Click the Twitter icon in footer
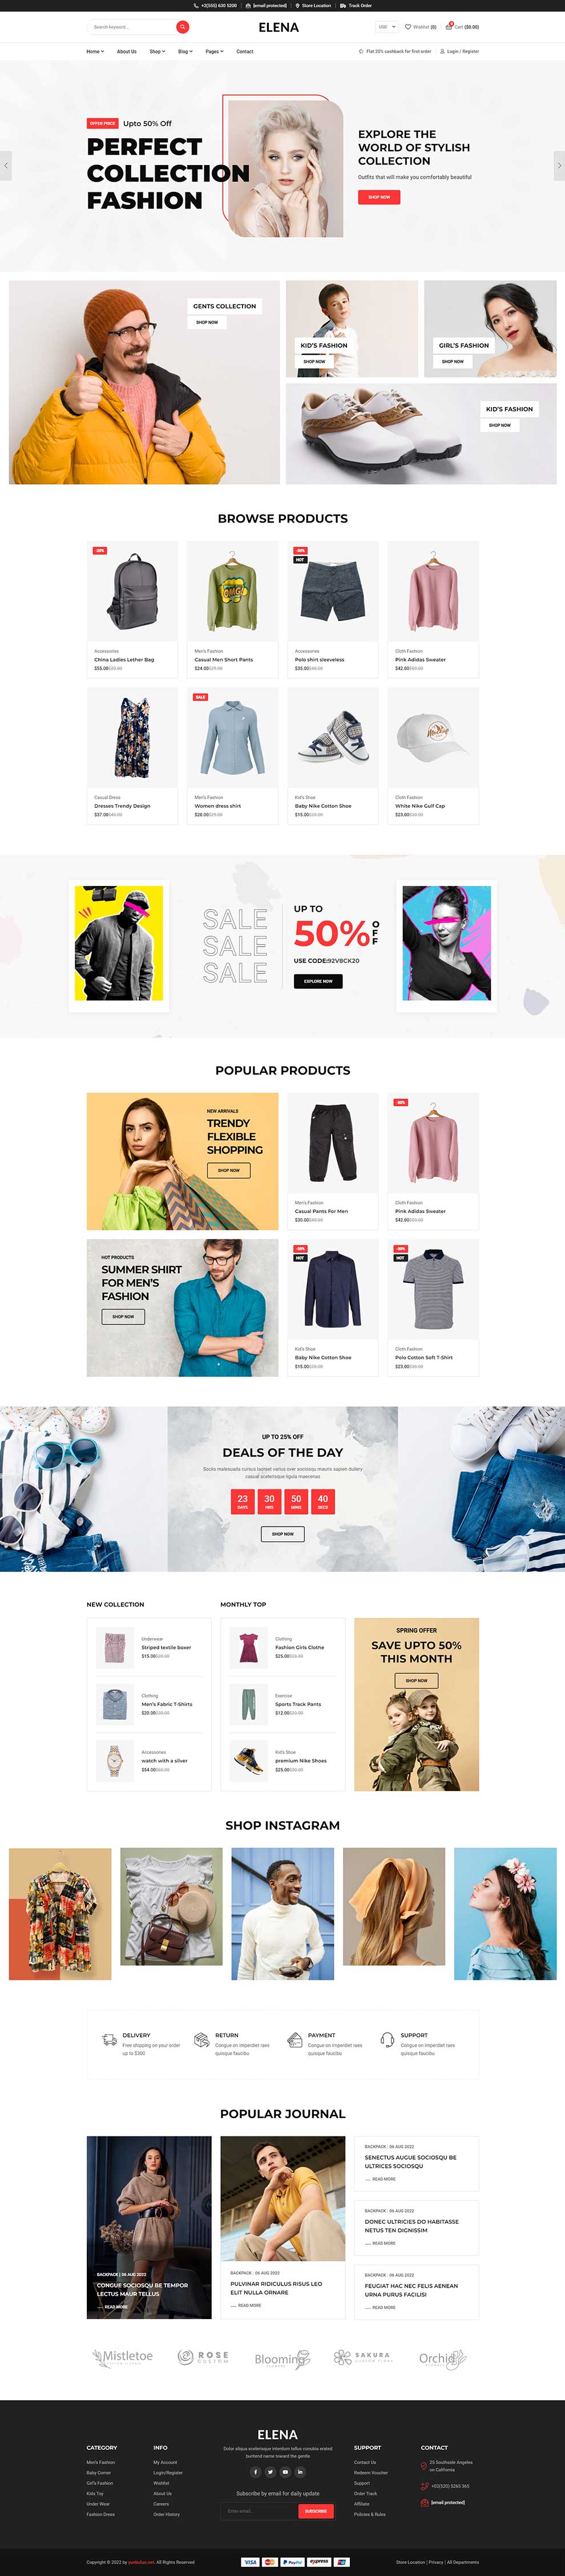The height and width of the screenshot is (2576, 565). (x=270, y=2471)
